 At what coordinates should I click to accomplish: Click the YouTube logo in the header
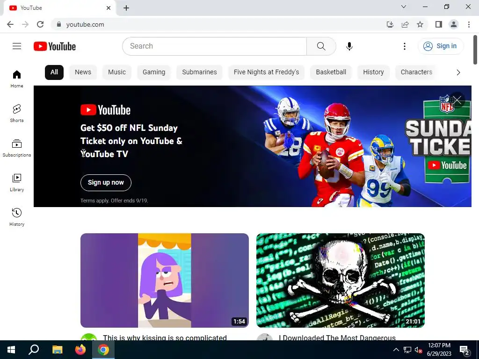click(55, 46)
